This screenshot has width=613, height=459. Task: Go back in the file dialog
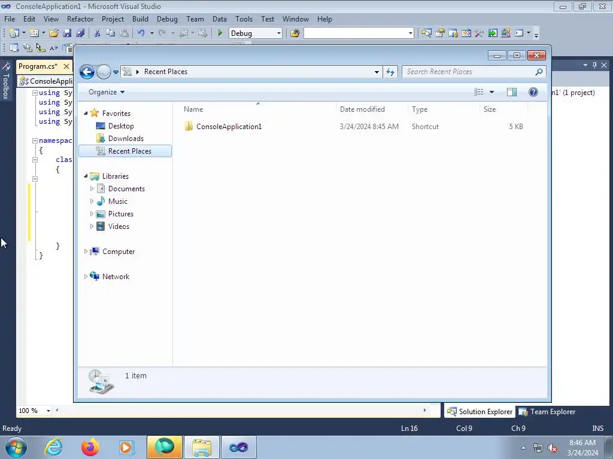click(87, 72)
